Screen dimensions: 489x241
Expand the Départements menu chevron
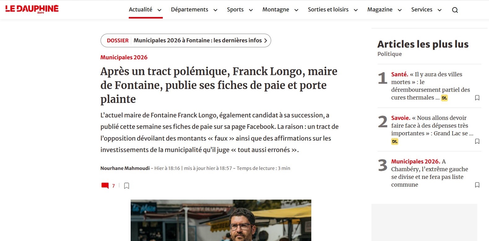click(x=215, y=10)
